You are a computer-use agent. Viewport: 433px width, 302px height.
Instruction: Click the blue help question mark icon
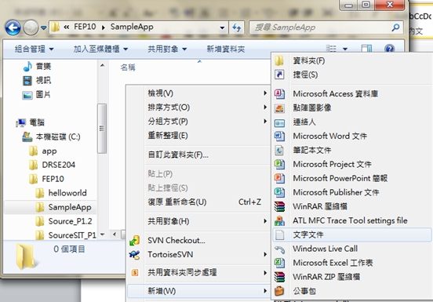click(x=389, y=49)
